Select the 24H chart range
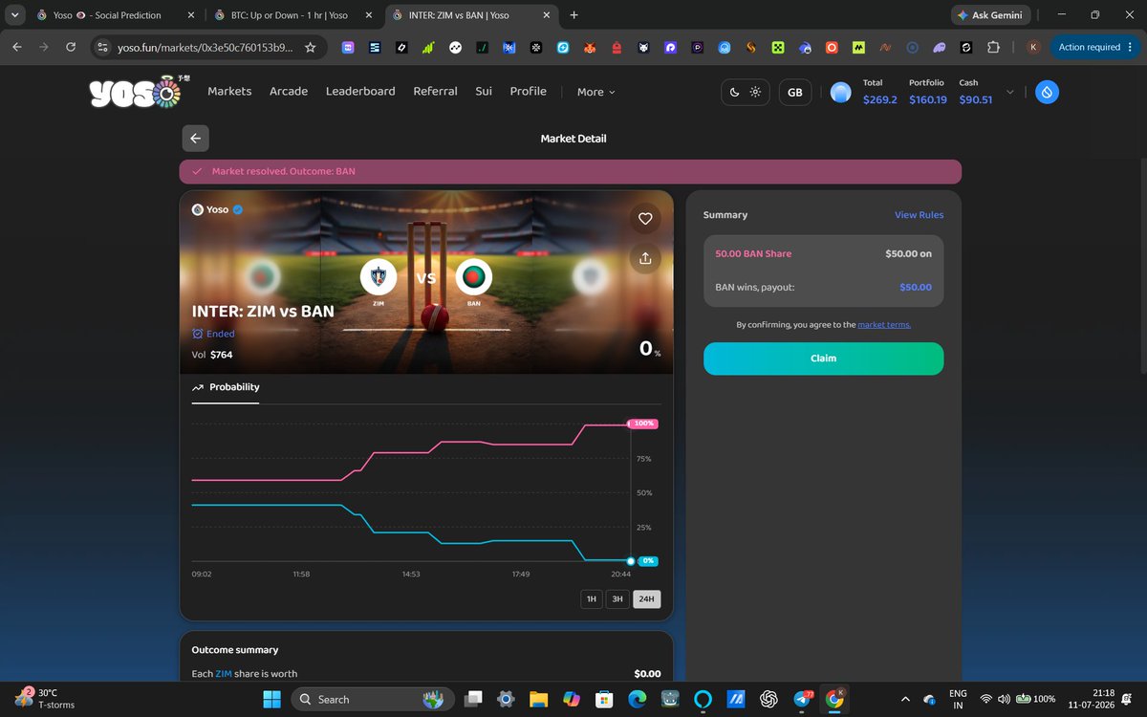This screenshot has height=717, width=1147. pos(646,599)
